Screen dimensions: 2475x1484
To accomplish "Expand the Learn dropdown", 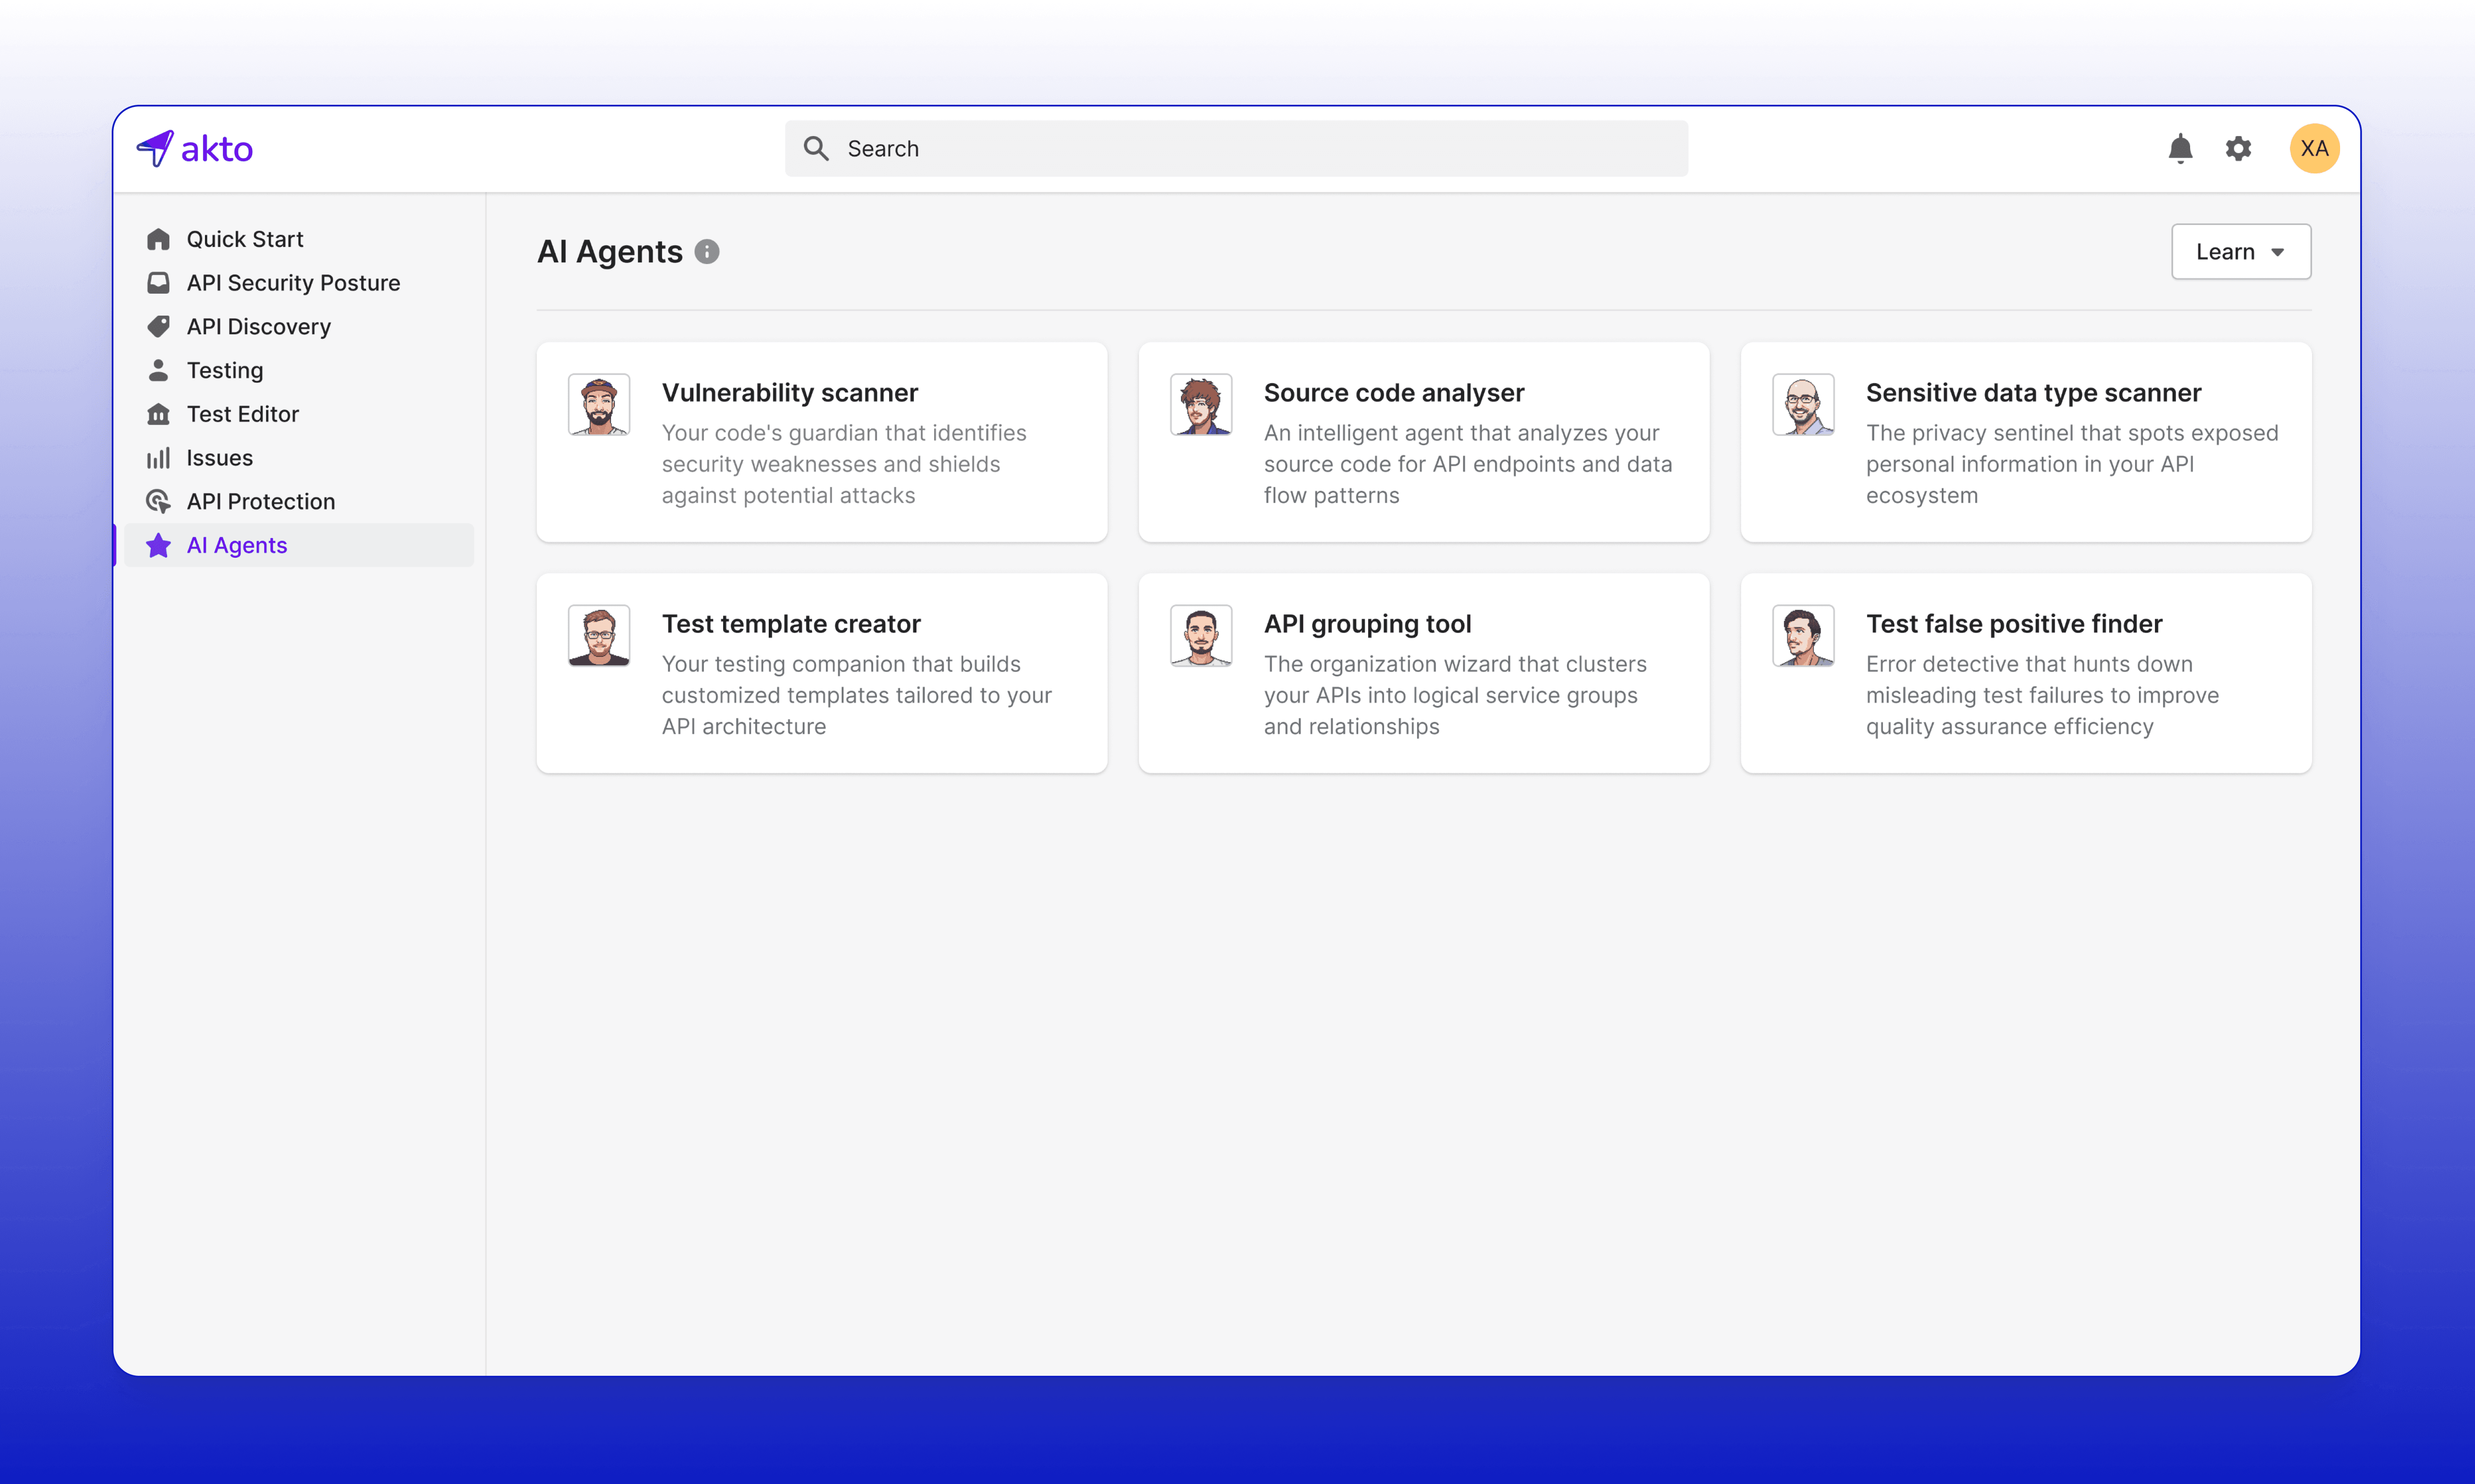I will pyautogui.click(x=2240, y=252).
